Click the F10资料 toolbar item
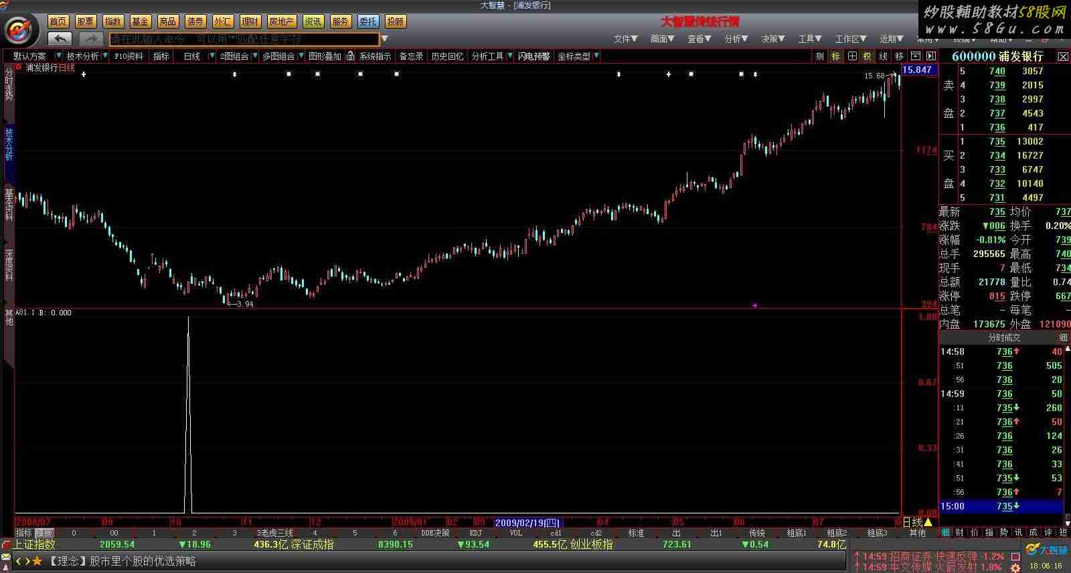Viewport: 1071px width, 573px height. [x=129, y=56]
